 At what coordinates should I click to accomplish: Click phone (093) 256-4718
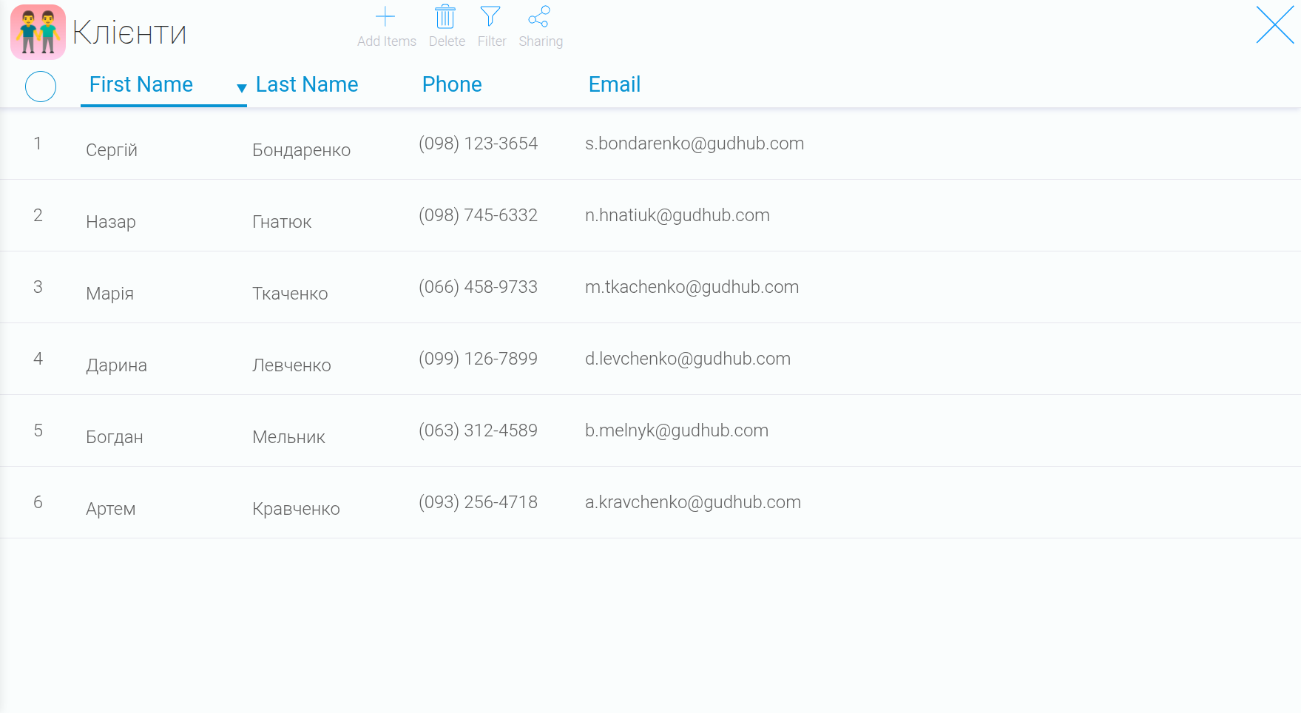coord(479,502)
